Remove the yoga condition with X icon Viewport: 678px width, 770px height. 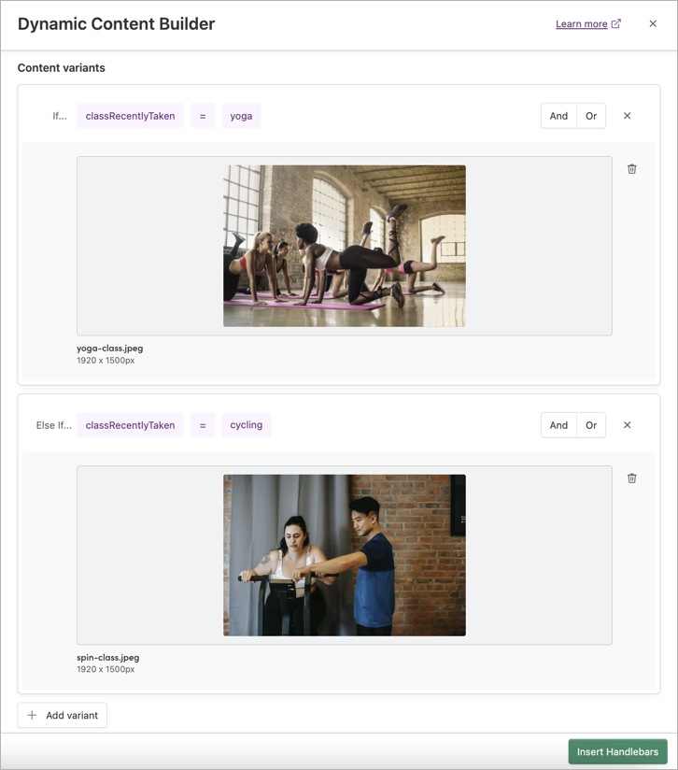pos(628,116)
